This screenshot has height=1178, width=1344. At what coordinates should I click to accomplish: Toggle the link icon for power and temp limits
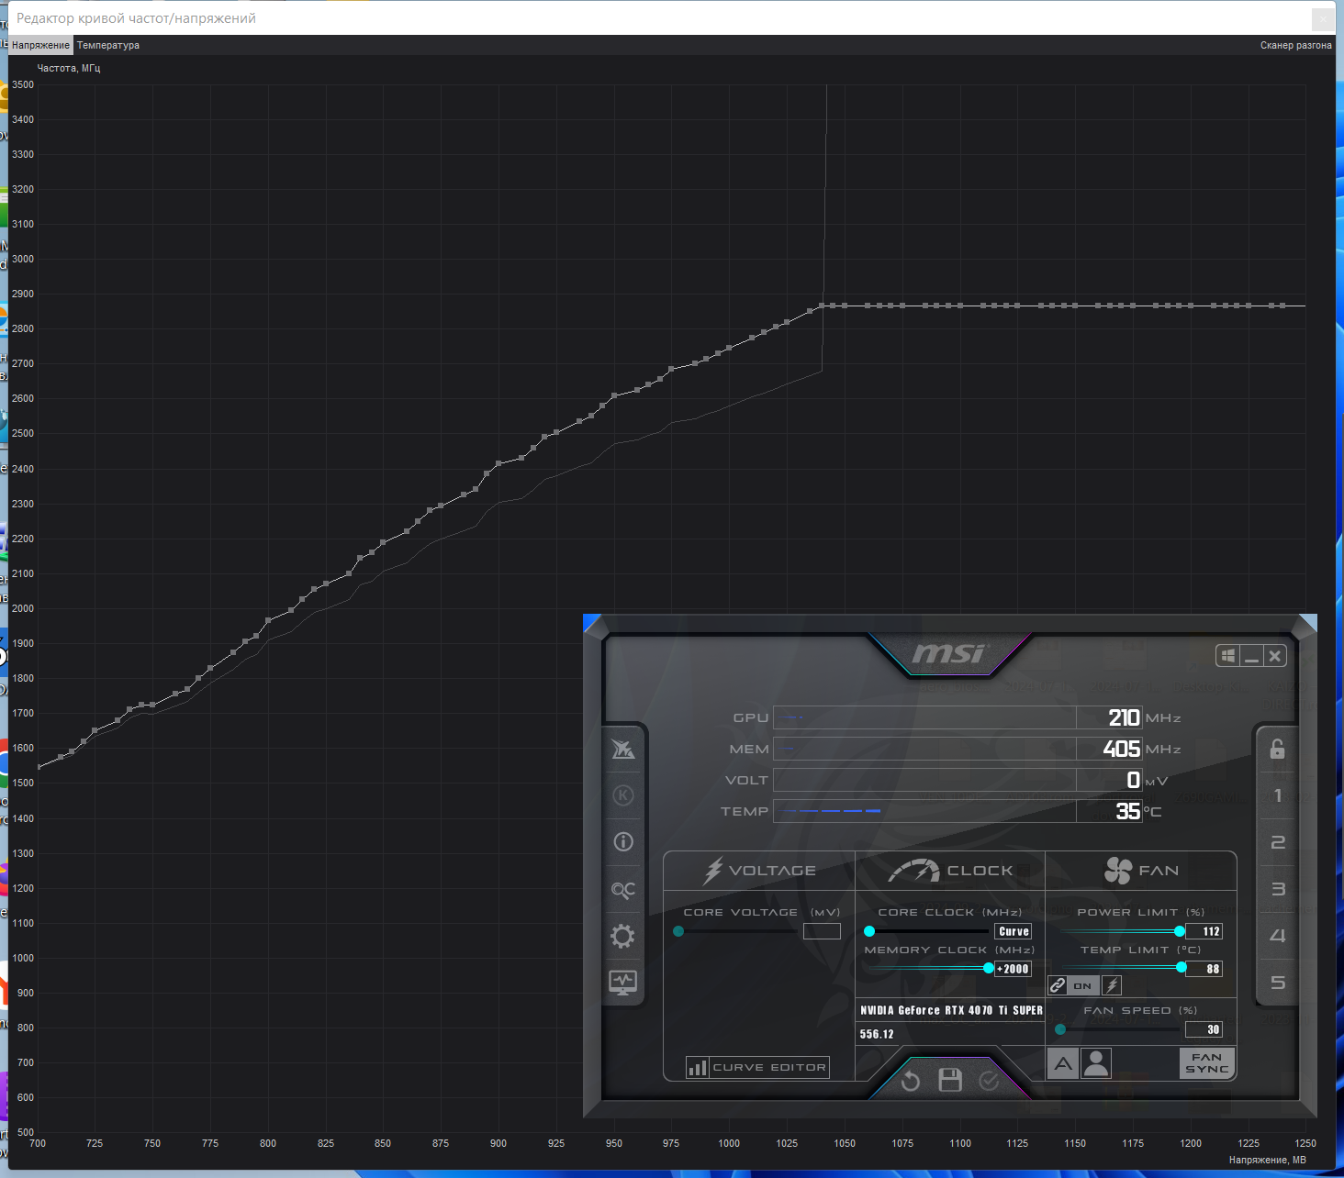pos(1058,985)
